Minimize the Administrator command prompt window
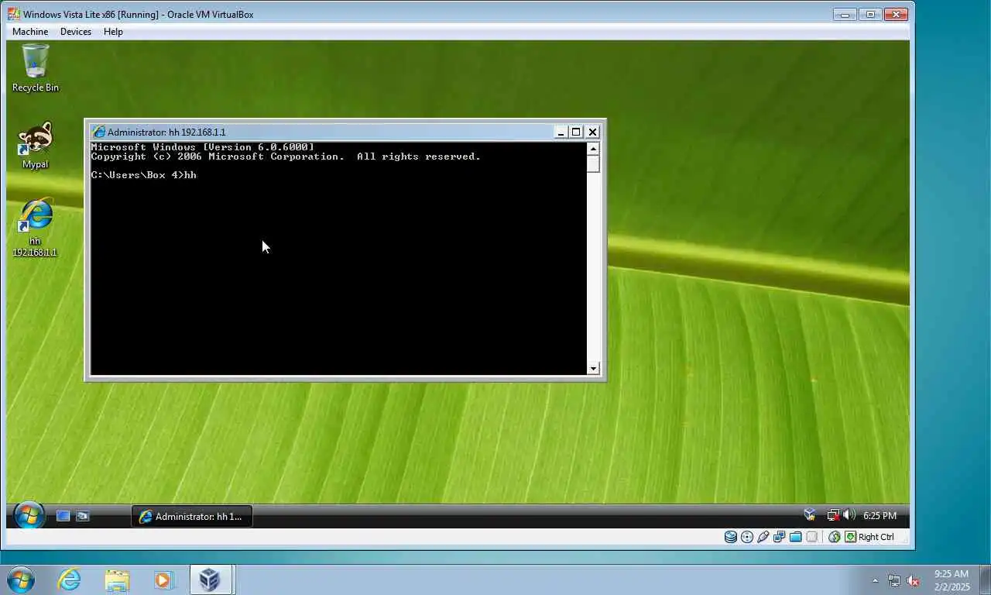The width and height of the screenshot is (991, 595). tap(561, 132)
